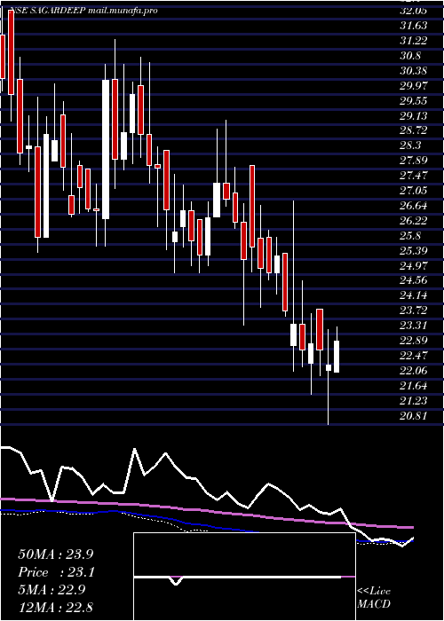The image size is (444, 621).
Task: Click the 32.05 price axis label
Action: (x=414, y=11)
